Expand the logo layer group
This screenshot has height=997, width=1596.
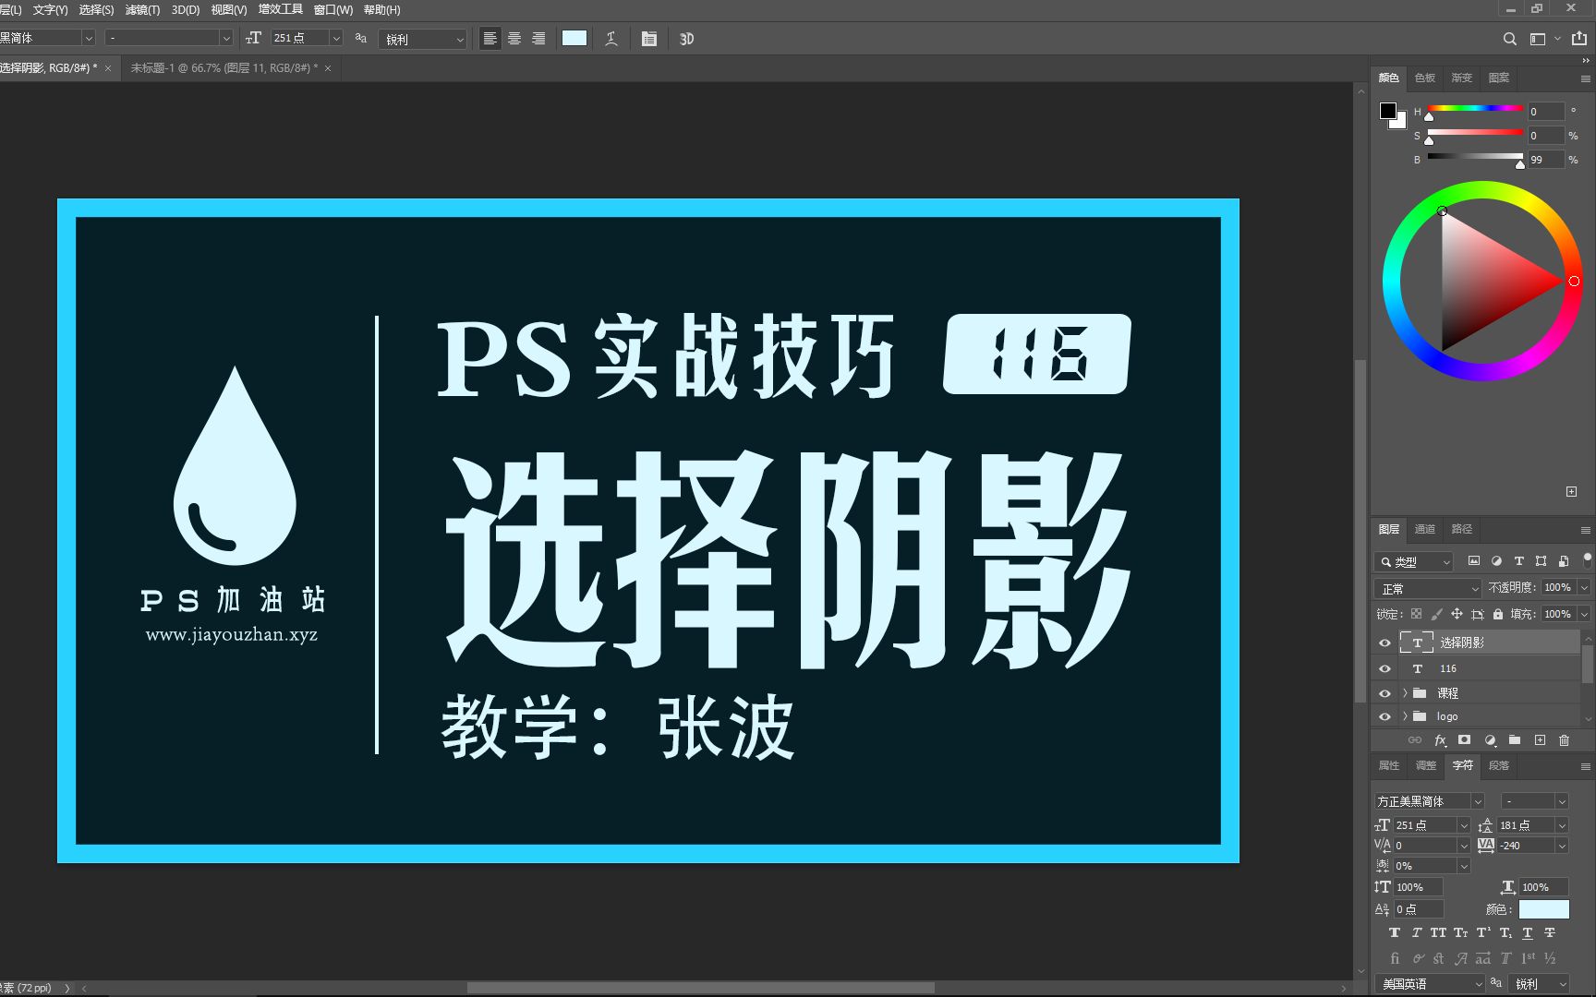tap(1405, 716)
